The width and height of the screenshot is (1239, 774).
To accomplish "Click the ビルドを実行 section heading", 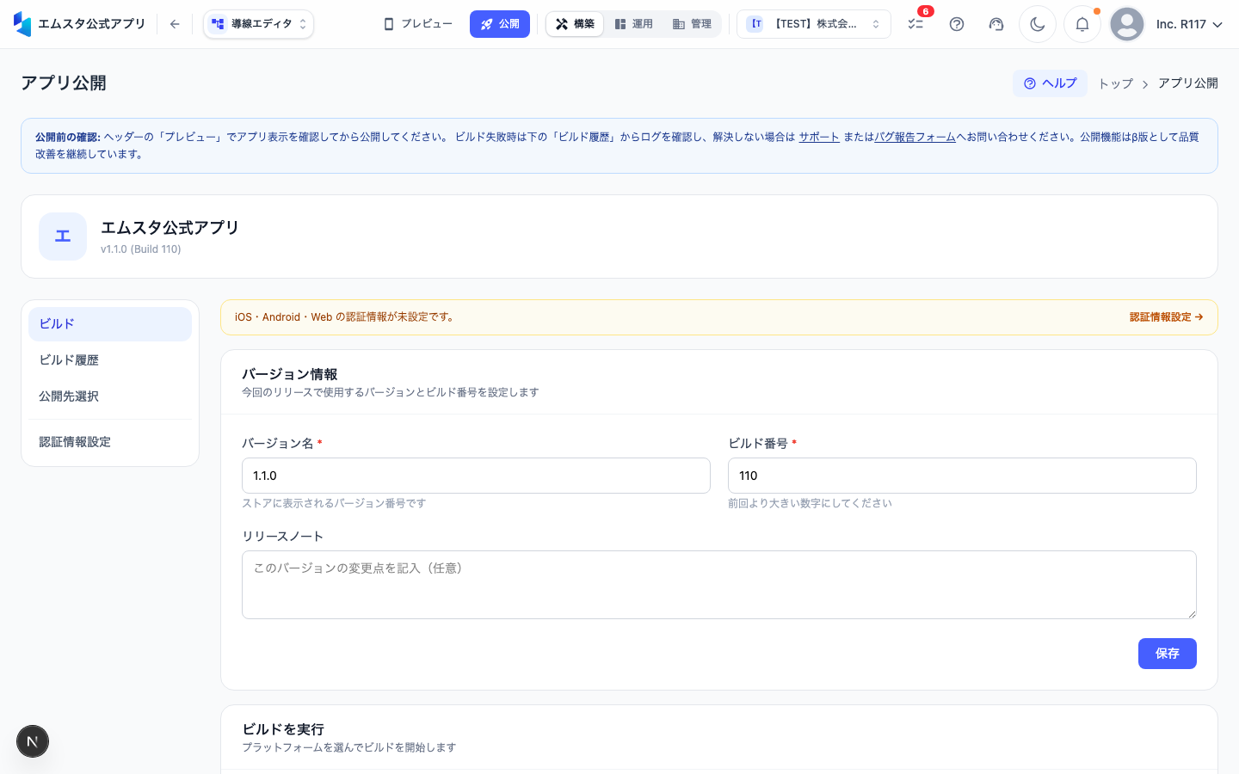I will pyautogui.click(x=283, y=729).
